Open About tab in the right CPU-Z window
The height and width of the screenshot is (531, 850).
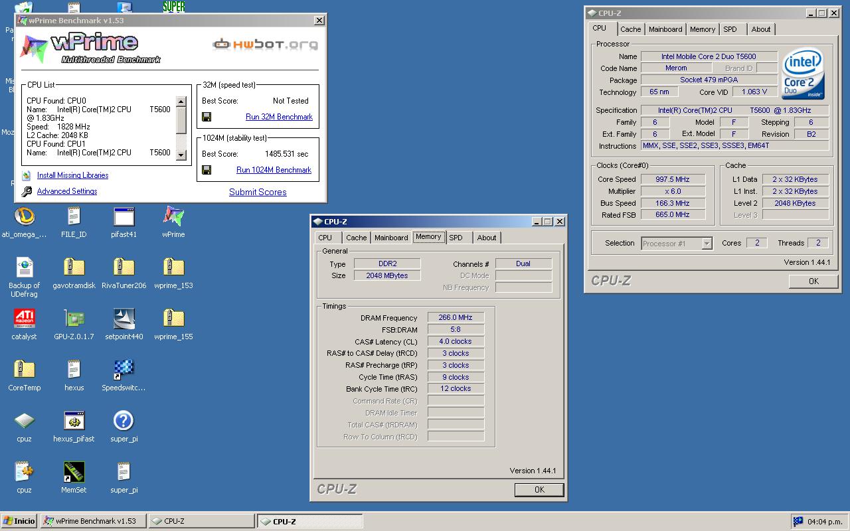[761, 29]
